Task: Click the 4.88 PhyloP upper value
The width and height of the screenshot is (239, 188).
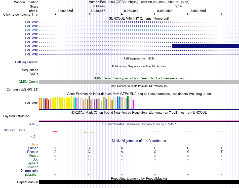Action: (32, 124)
